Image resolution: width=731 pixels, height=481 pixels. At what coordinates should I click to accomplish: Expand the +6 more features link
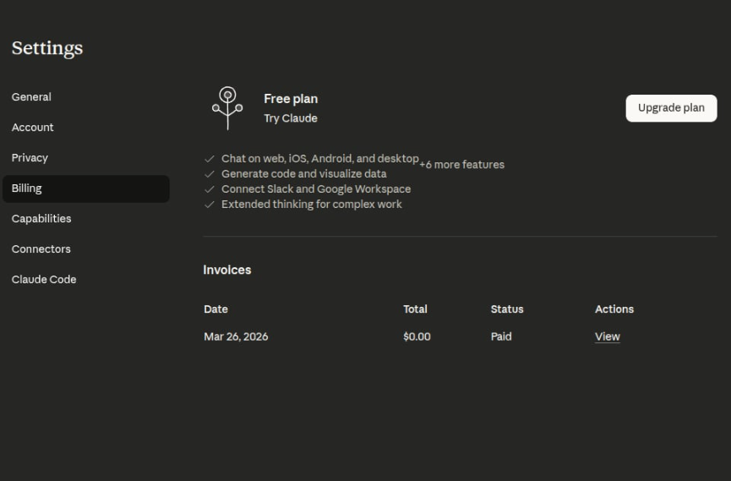tap(461, 165)
